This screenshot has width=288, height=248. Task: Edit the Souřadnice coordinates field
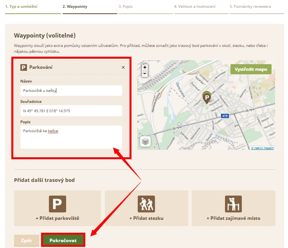[x=71, y=111]
